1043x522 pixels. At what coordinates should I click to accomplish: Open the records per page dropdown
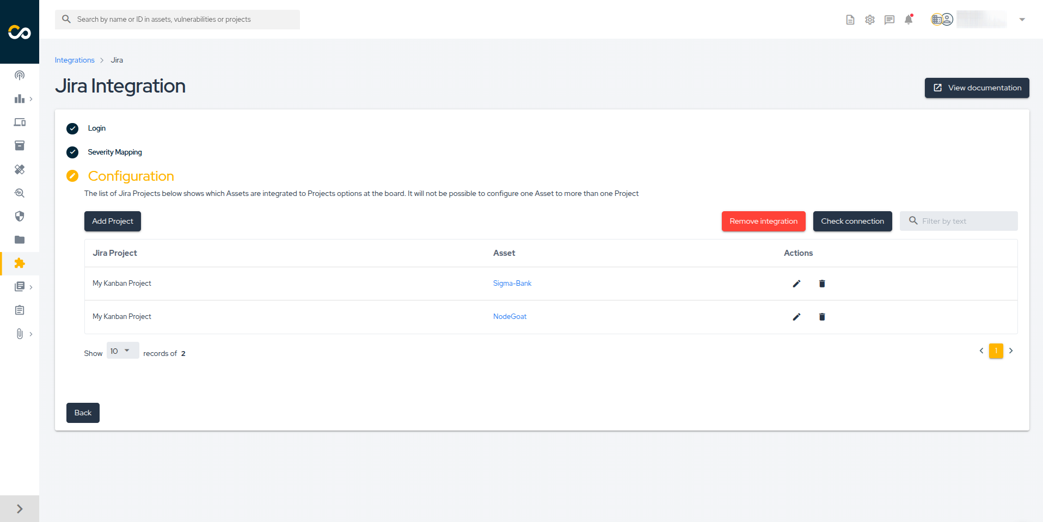pyautogui.click(x=122, y=351)
